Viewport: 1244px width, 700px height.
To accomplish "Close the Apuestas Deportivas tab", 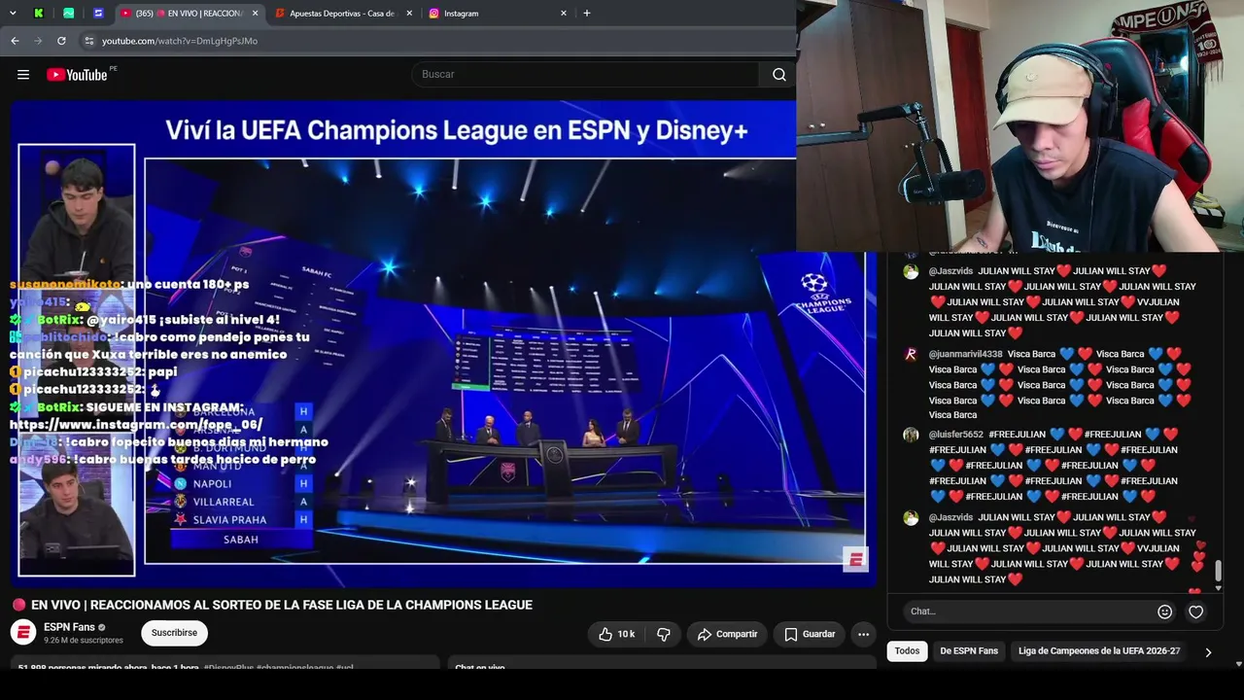I will 409,14.
